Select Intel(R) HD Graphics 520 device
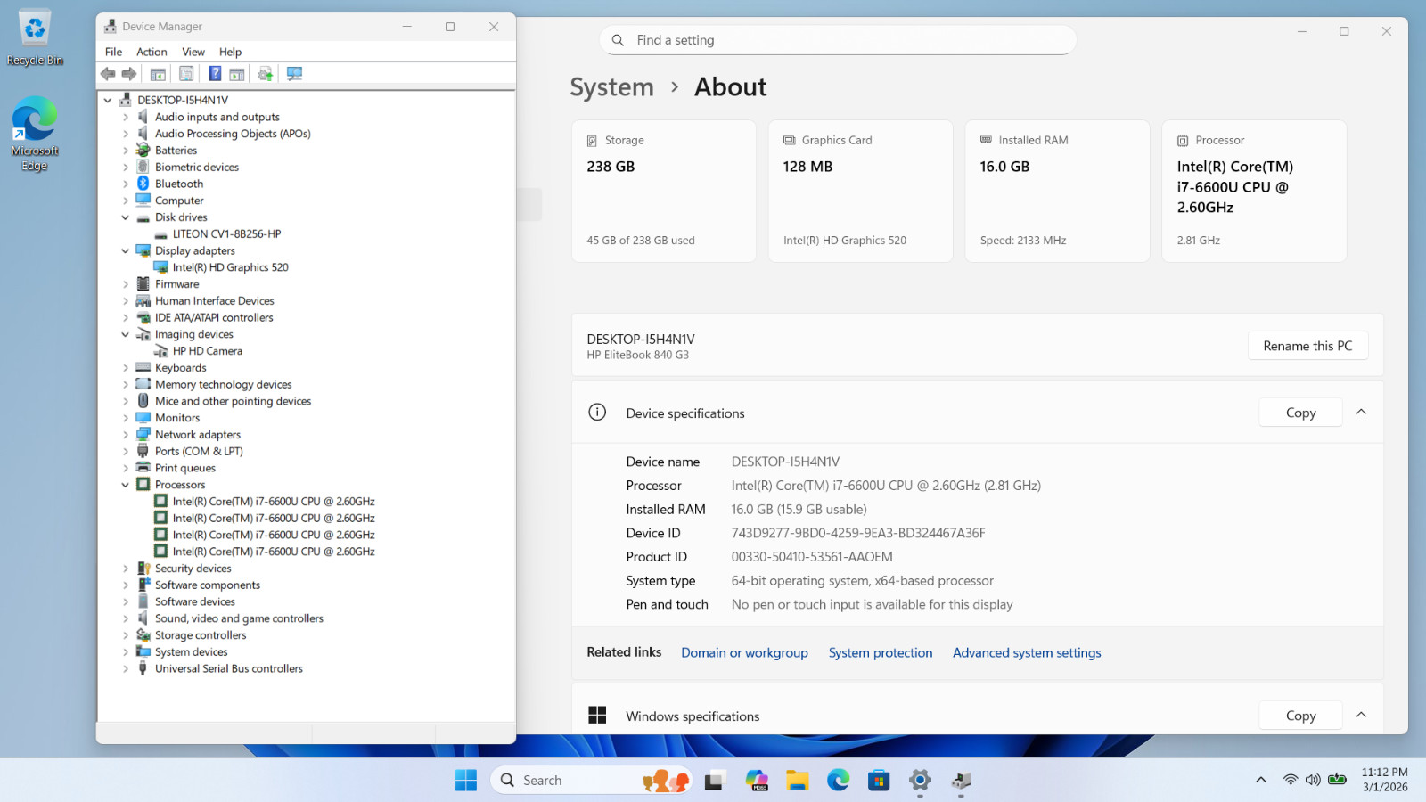Image resolution: width=1426 pixels, height=802 pixels. 230,267
